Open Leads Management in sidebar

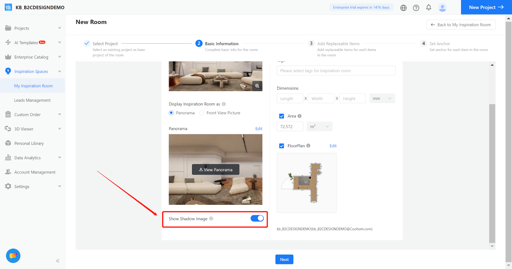32,100
